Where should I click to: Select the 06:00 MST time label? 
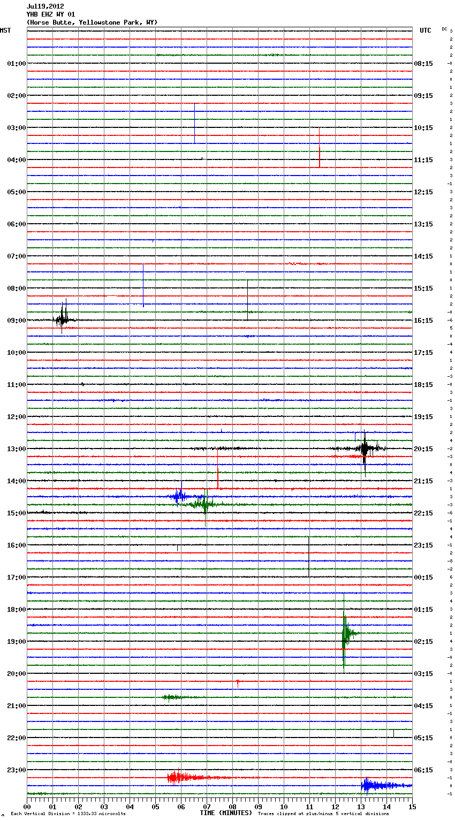coord(17,224)
